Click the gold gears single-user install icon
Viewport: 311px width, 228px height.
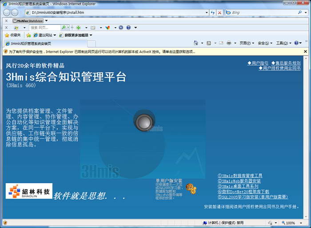(x=191, y=188)
